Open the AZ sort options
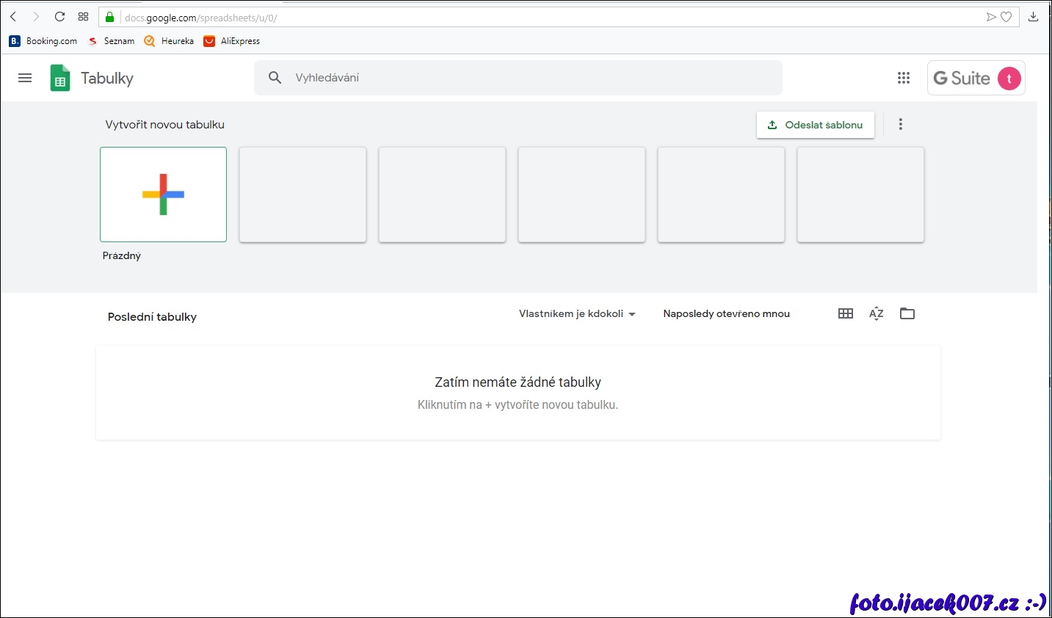 coord(876,313)
